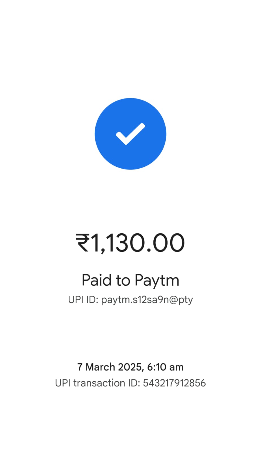Click the Paid to Paytm heading
Screen dimensions: 261x452
[130, 281]
